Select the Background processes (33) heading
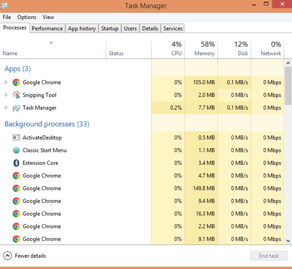This screenshot has height=269, width=292. point(47,124)
